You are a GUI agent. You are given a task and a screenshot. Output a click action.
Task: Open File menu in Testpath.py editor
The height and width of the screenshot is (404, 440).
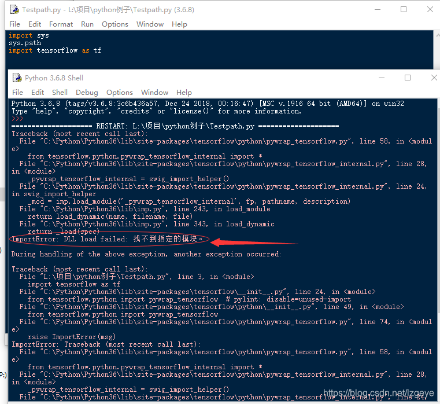point(14,24)
